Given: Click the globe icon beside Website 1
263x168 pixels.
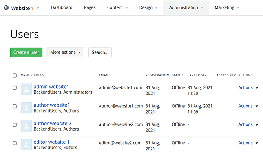Looking at the screenshot, I should [x=6, y=8].
